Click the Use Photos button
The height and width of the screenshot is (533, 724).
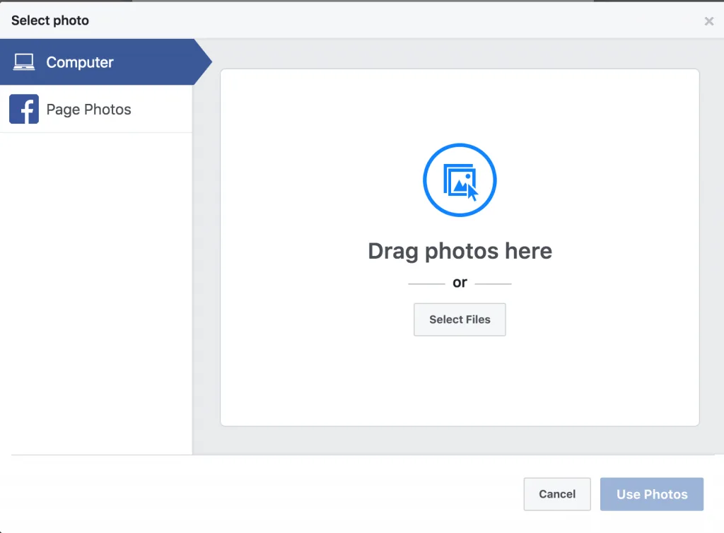[x=651, y=494]
